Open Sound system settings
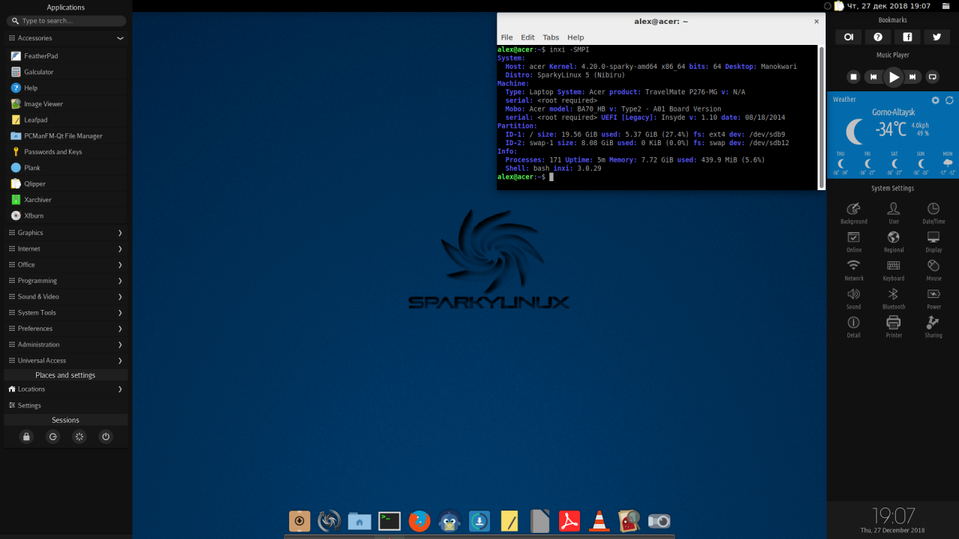 pos(853,299)
